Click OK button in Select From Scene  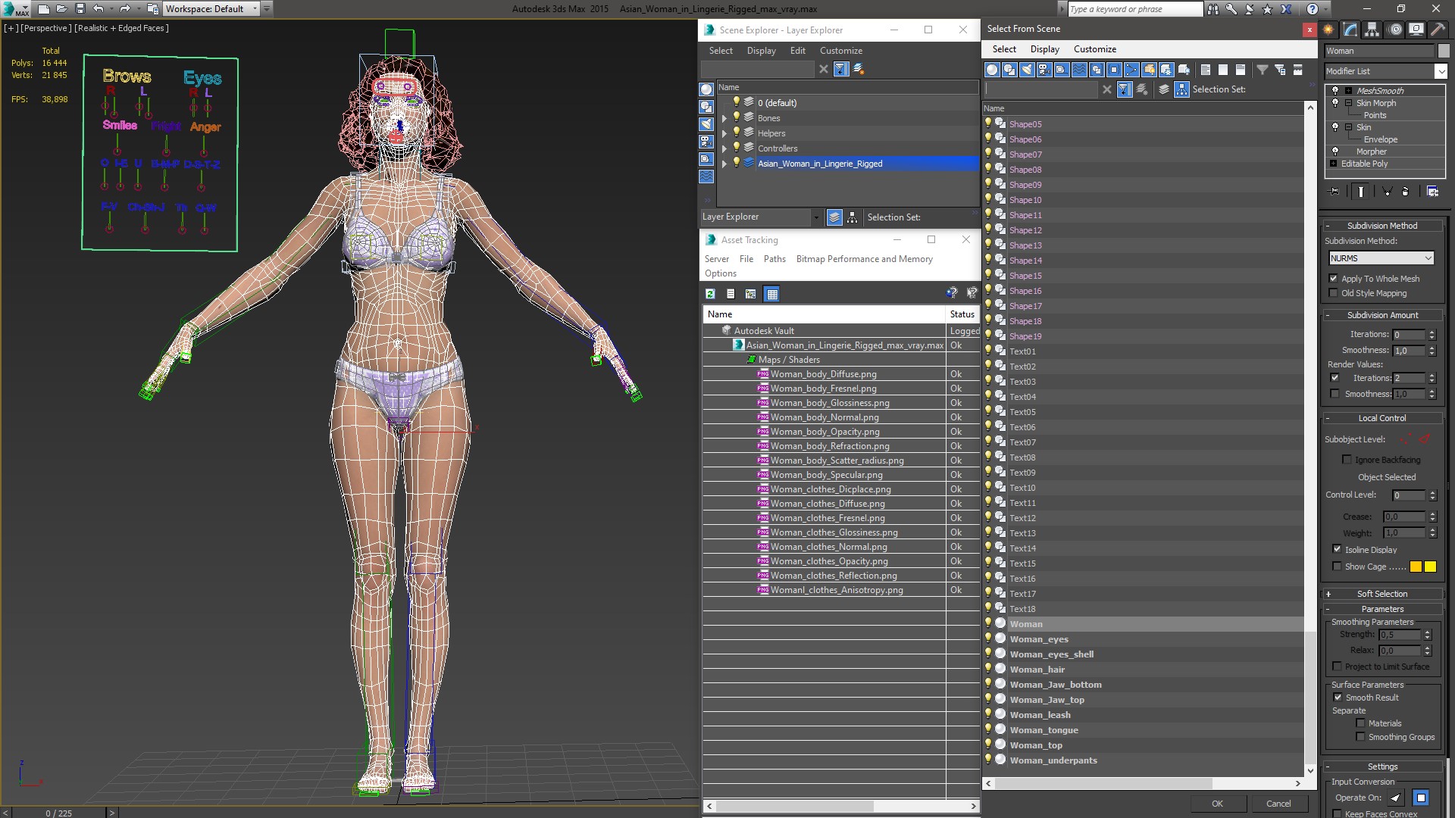click(x=1217, y=804)
